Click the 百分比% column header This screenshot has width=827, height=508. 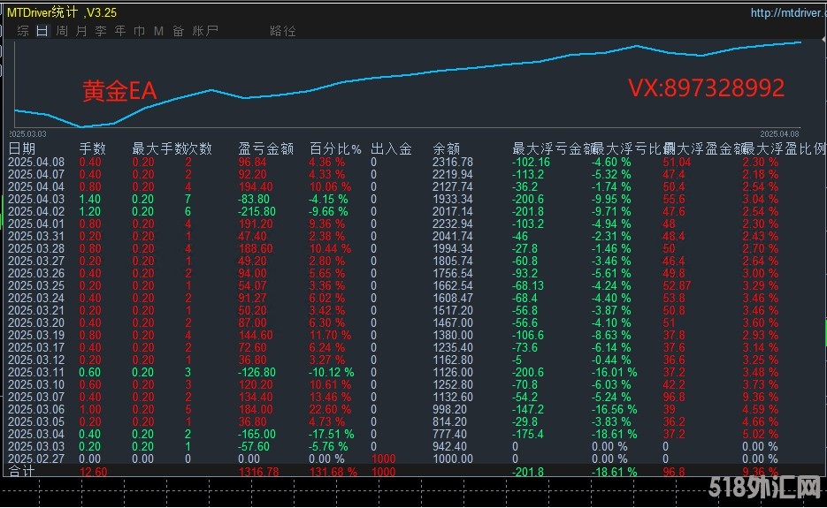pyautogui.click(x=335, y=148)
